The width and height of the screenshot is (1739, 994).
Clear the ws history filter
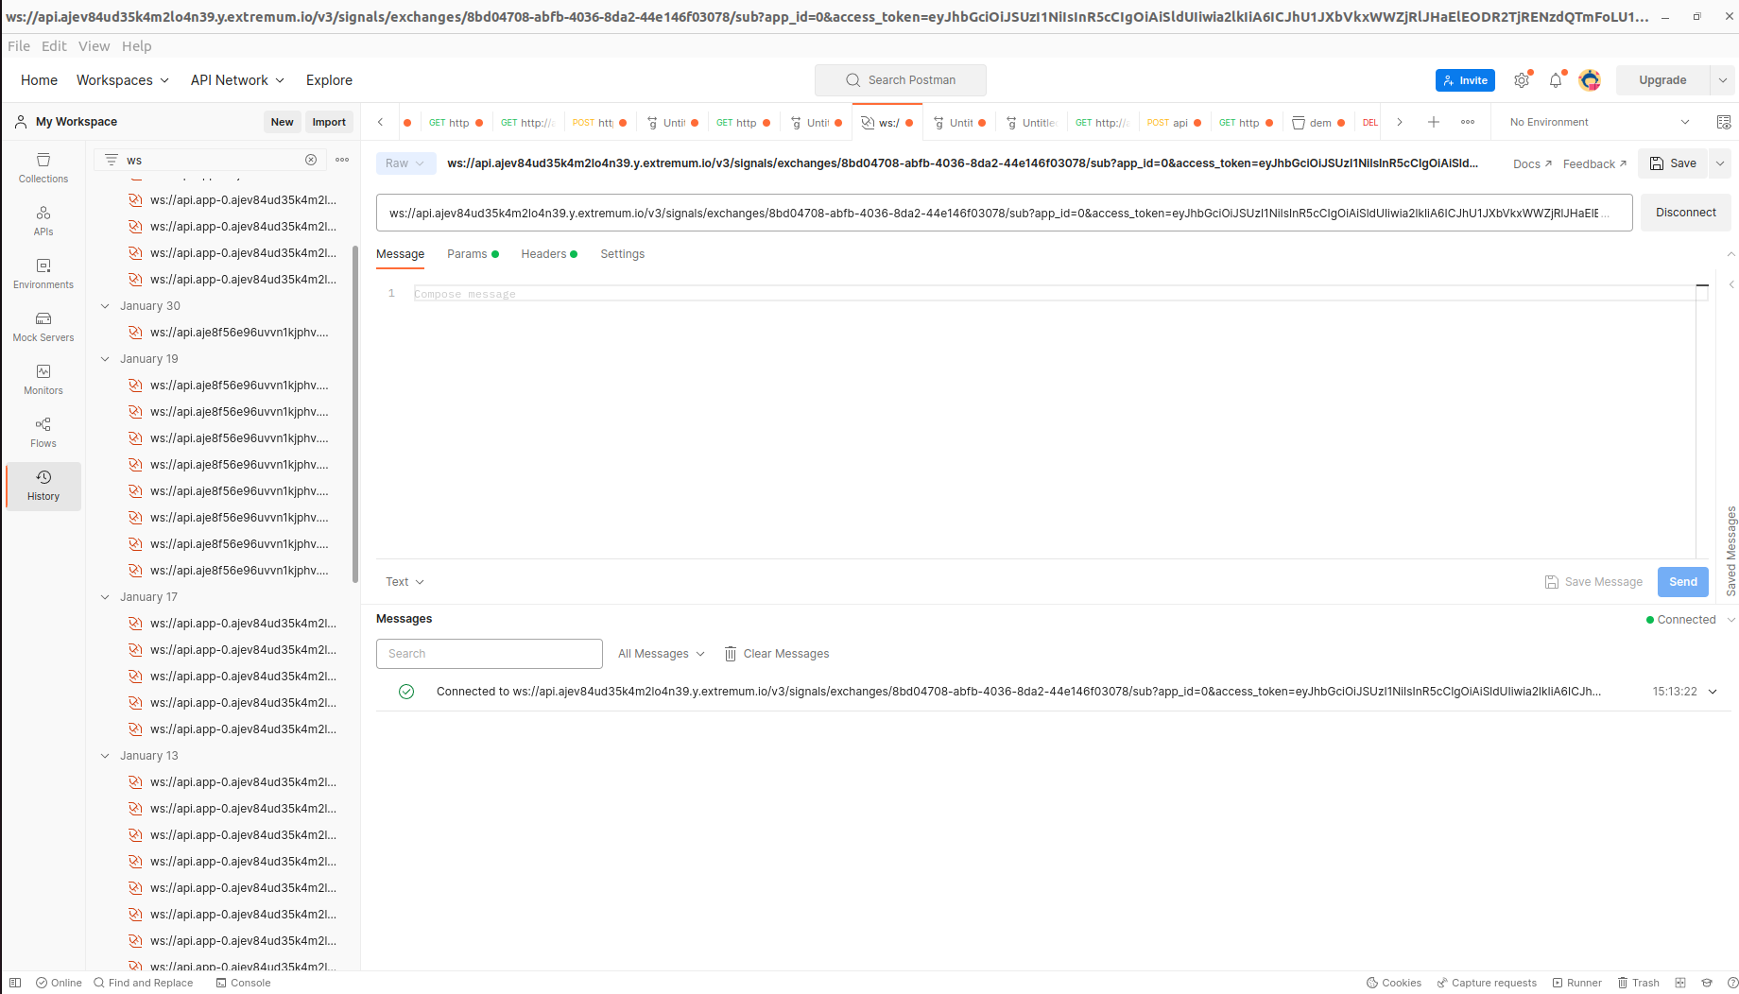tap(311, 159)
